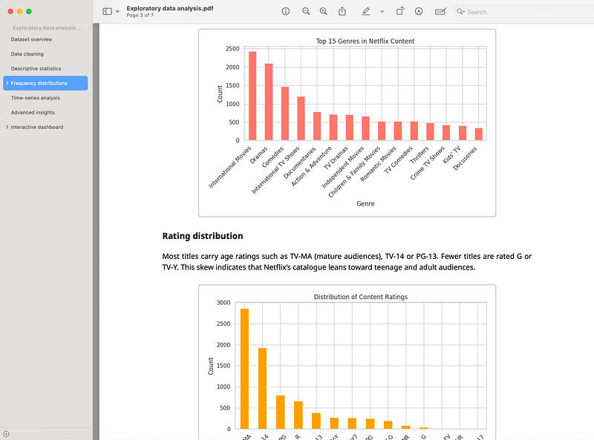Click the International Movies bar in chart

point(252,96)
